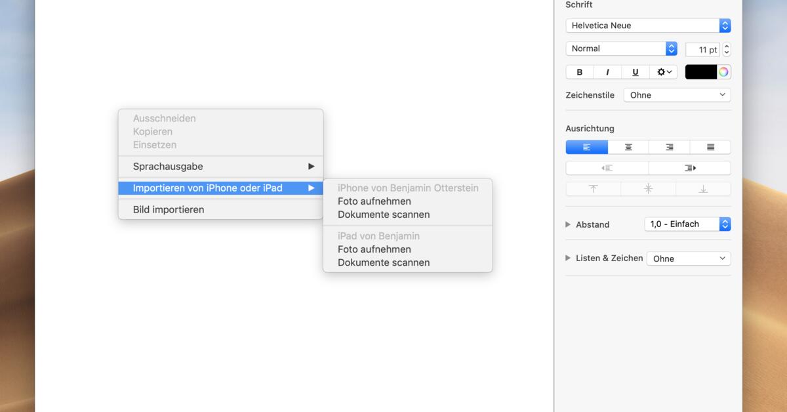The height and width of the screenshot is (412, 787).
Task: Increase the paragraph indent
Action: click(x=690, y=168)
